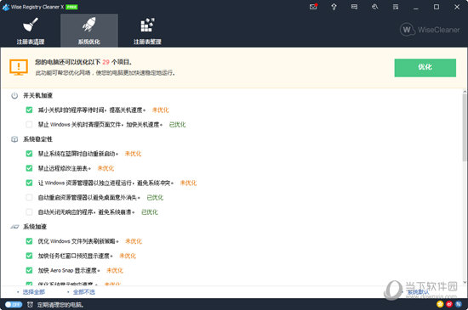Uncheck run Windows Explorer in separate process

tap(29, 183)
